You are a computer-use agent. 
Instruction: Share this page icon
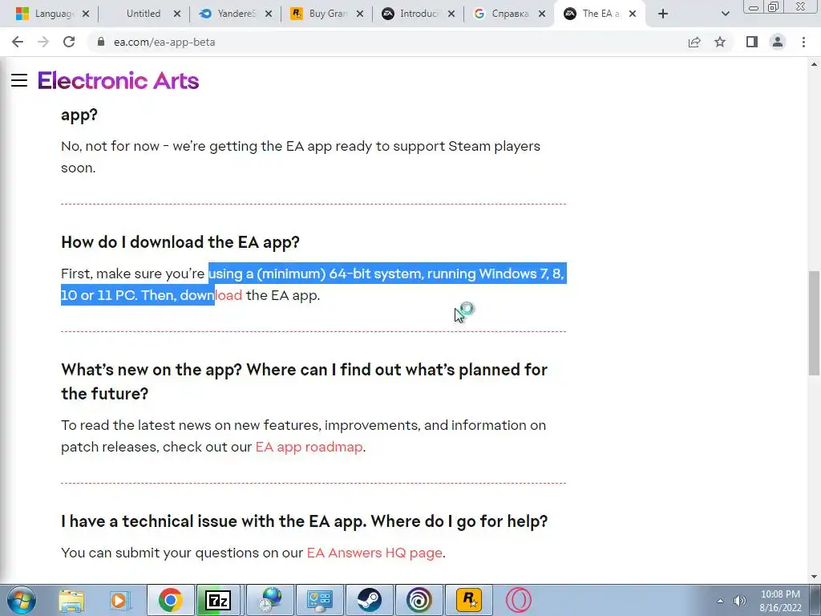pos(694,42)
